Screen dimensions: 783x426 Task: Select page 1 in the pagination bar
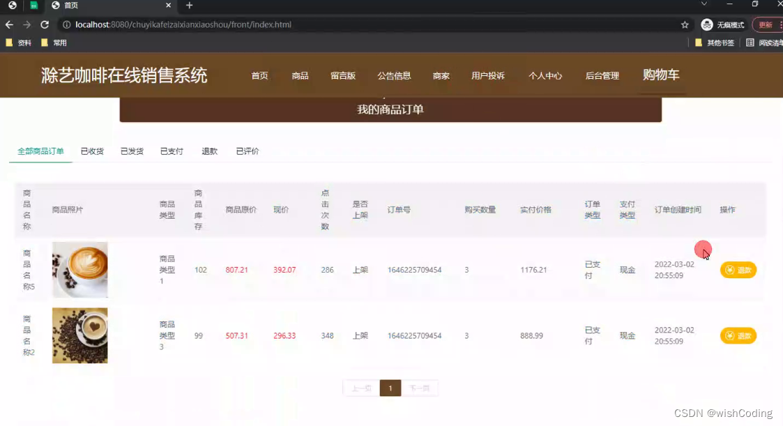pos(390,388)
